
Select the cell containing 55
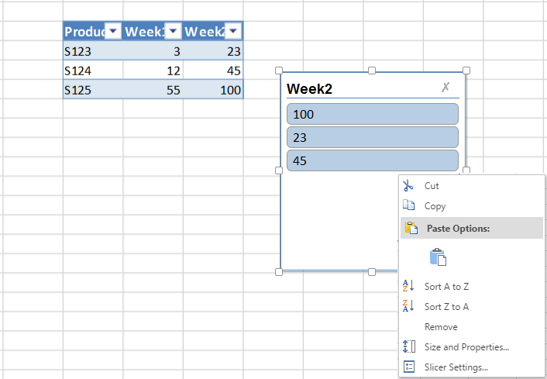(x=153, y=90)
